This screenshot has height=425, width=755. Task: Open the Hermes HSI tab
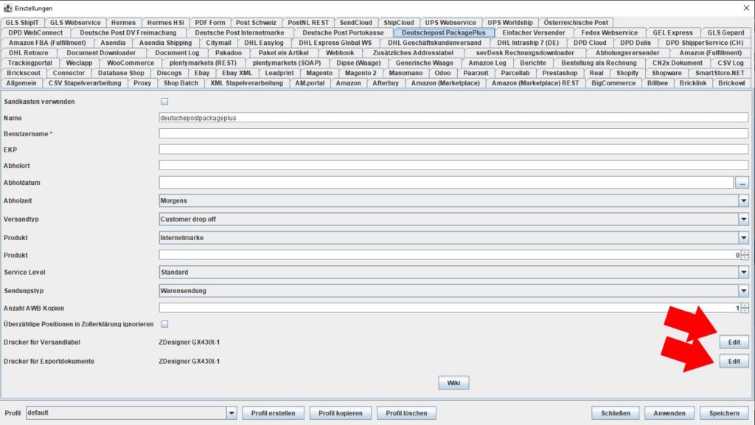click(166, 23)
